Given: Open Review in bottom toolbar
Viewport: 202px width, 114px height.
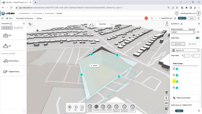Looking at the screenshot, I should (x=133, y=108).
